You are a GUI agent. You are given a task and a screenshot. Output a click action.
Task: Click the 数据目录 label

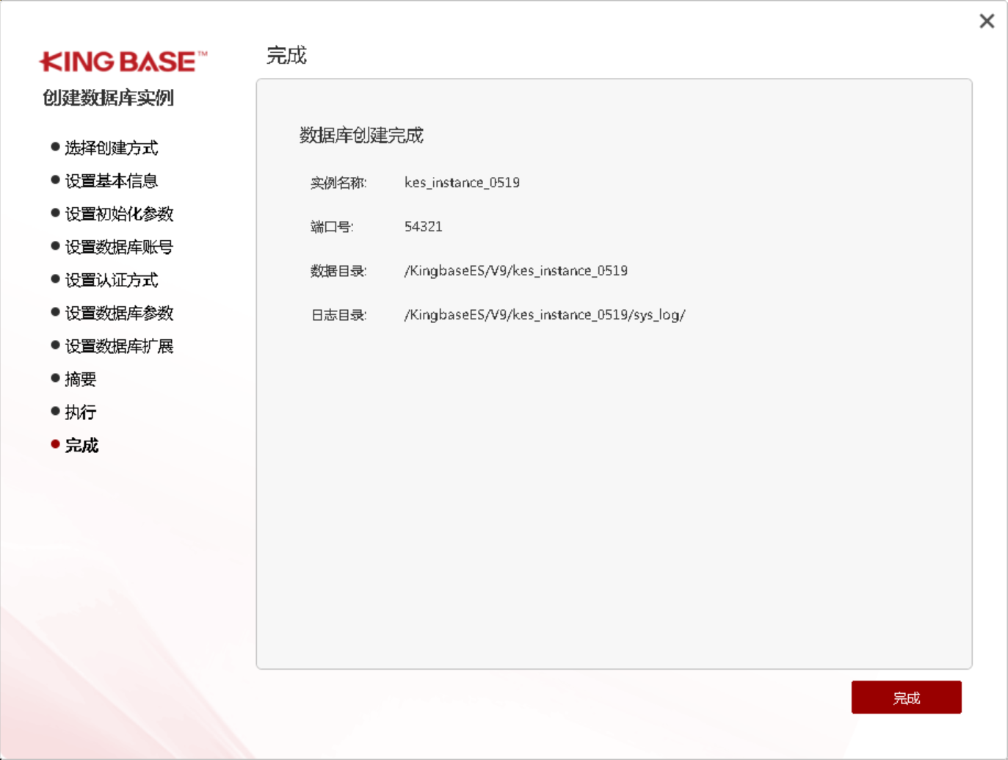pyautogui.click(x=338, y=271)
